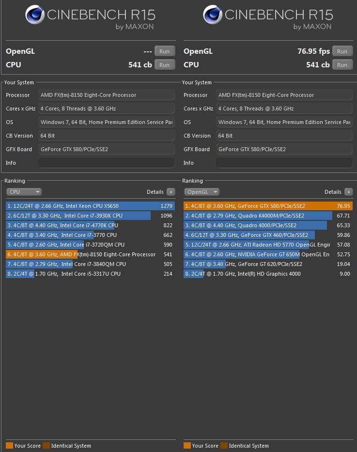Open the CPU ranking dropdown
This screenshot has height=452, width=357.
(x=24, y=192)
